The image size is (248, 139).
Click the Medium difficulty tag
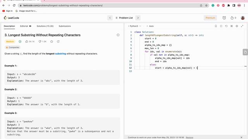10,41
